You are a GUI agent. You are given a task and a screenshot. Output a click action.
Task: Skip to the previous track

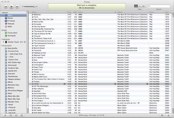[6, 6]
